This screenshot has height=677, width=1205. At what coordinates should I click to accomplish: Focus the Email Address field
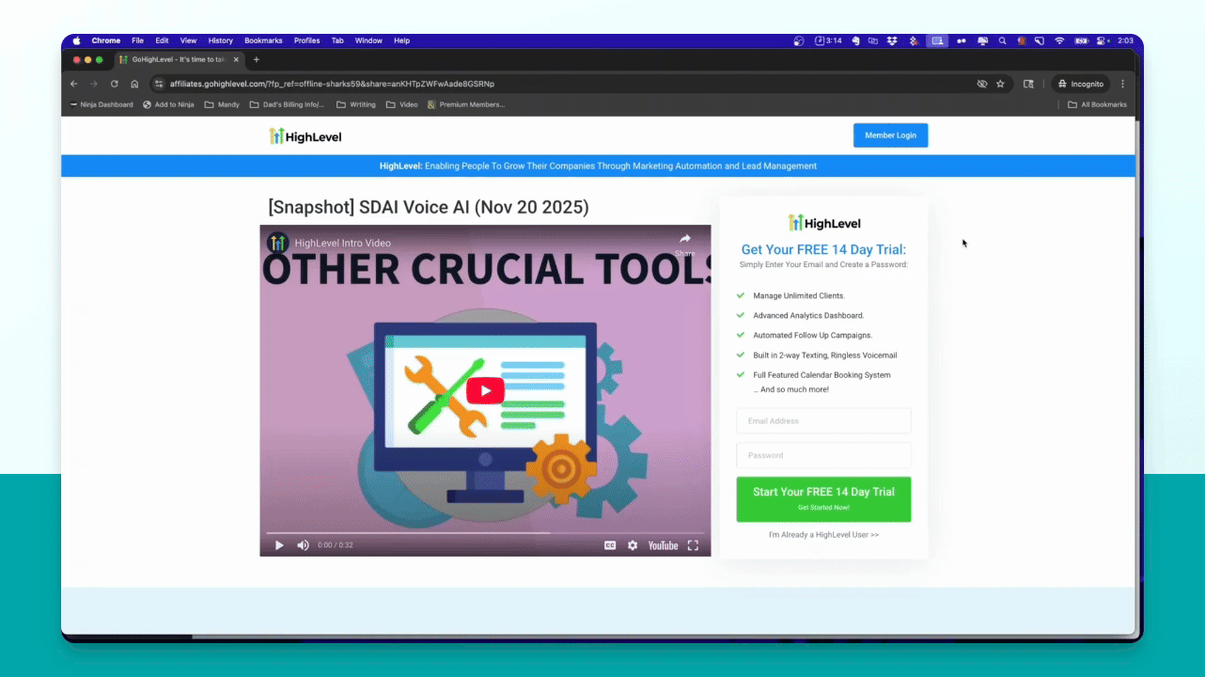coord(823,420)
